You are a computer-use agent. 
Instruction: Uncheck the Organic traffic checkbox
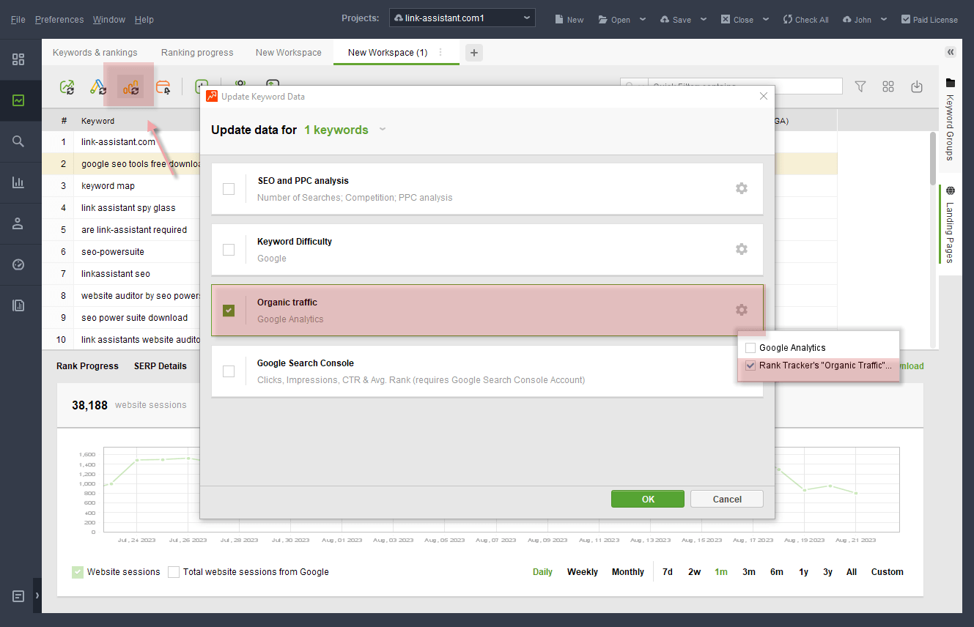coord(229,311)
